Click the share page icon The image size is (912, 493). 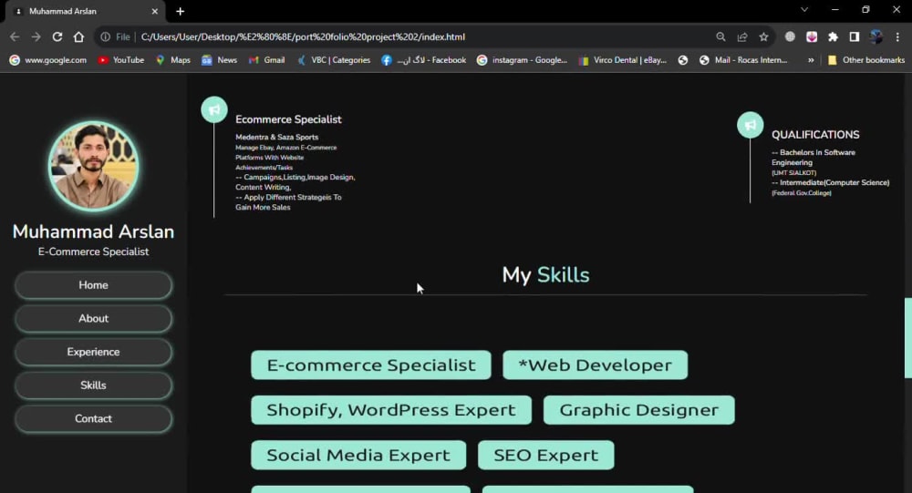[742, 36]
